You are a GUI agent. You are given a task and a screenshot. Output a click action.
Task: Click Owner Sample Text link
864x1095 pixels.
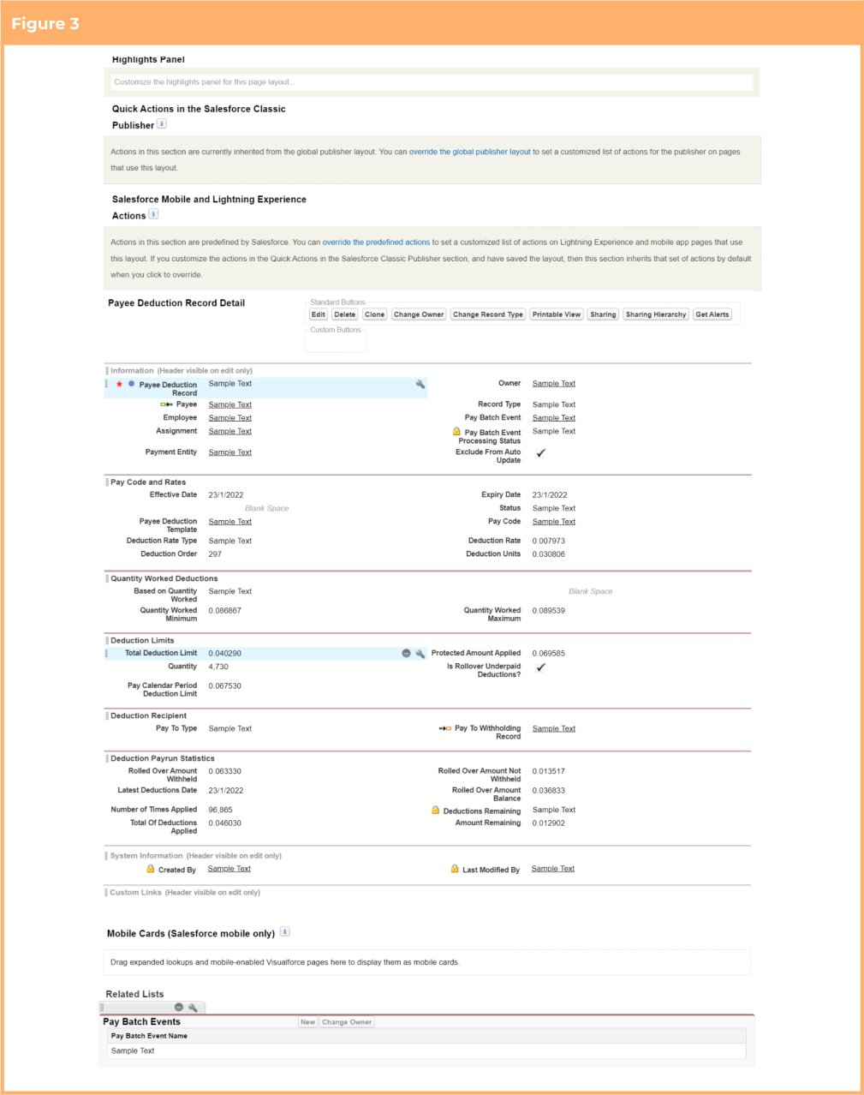tap(554, 384)
